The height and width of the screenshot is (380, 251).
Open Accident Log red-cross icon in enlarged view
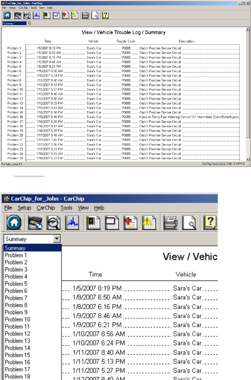[x=131, y=222]
